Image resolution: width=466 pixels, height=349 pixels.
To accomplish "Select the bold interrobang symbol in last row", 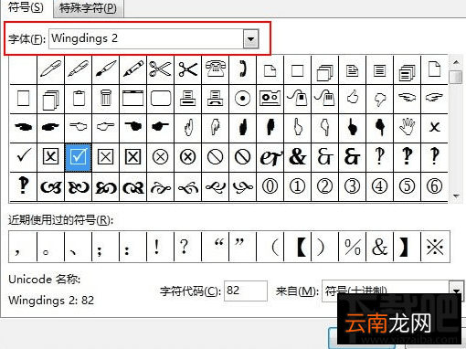I will point(24,186).
